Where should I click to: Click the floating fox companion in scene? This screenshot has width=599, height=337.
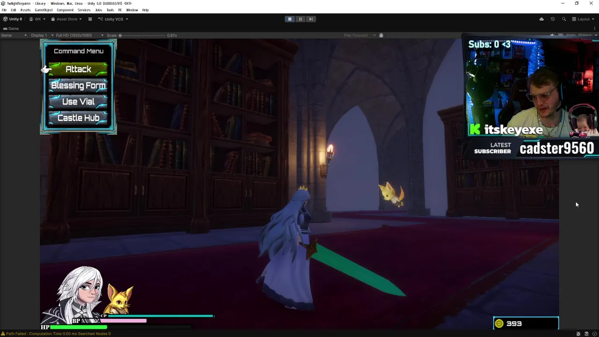coord(391,194)
